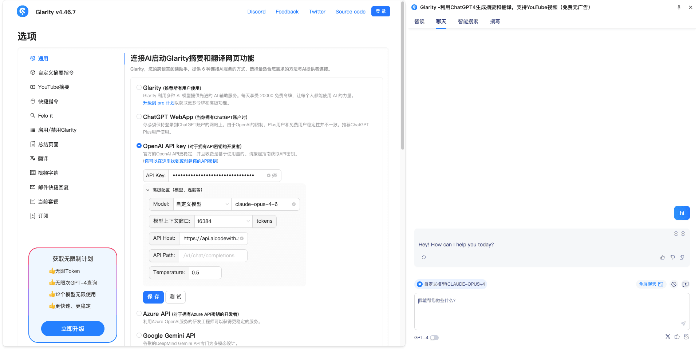Open 全屏聊天 fullscreen chat
699x349 pixels.
651,284
